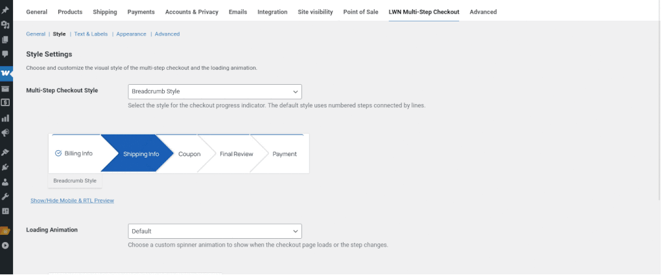662x275 pixels.
Task: Click the Billing Info checkmark step
Action: [74, 153]
